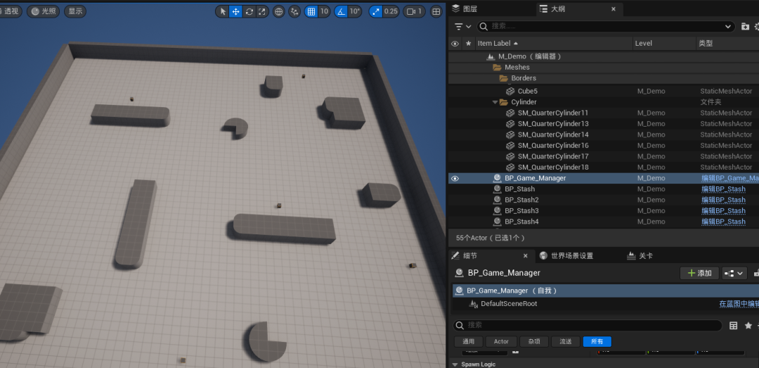Open the 透视 perspective view menu
759x368 pixels.
click(9, 11)
